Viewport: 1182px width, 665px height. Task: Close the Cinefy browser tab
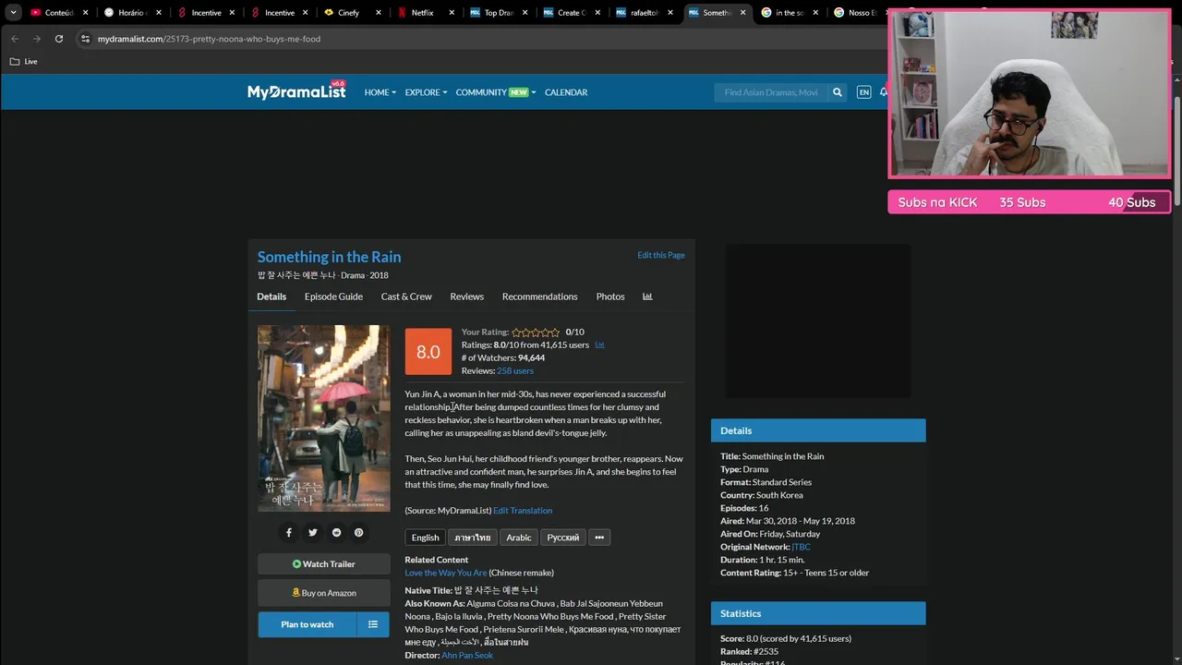click(379, 13)
